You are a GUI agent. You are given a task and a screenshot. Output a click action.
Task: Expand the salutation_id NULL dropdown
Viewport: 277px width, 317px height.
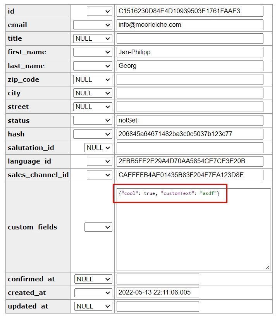click(x=98, y=148)
